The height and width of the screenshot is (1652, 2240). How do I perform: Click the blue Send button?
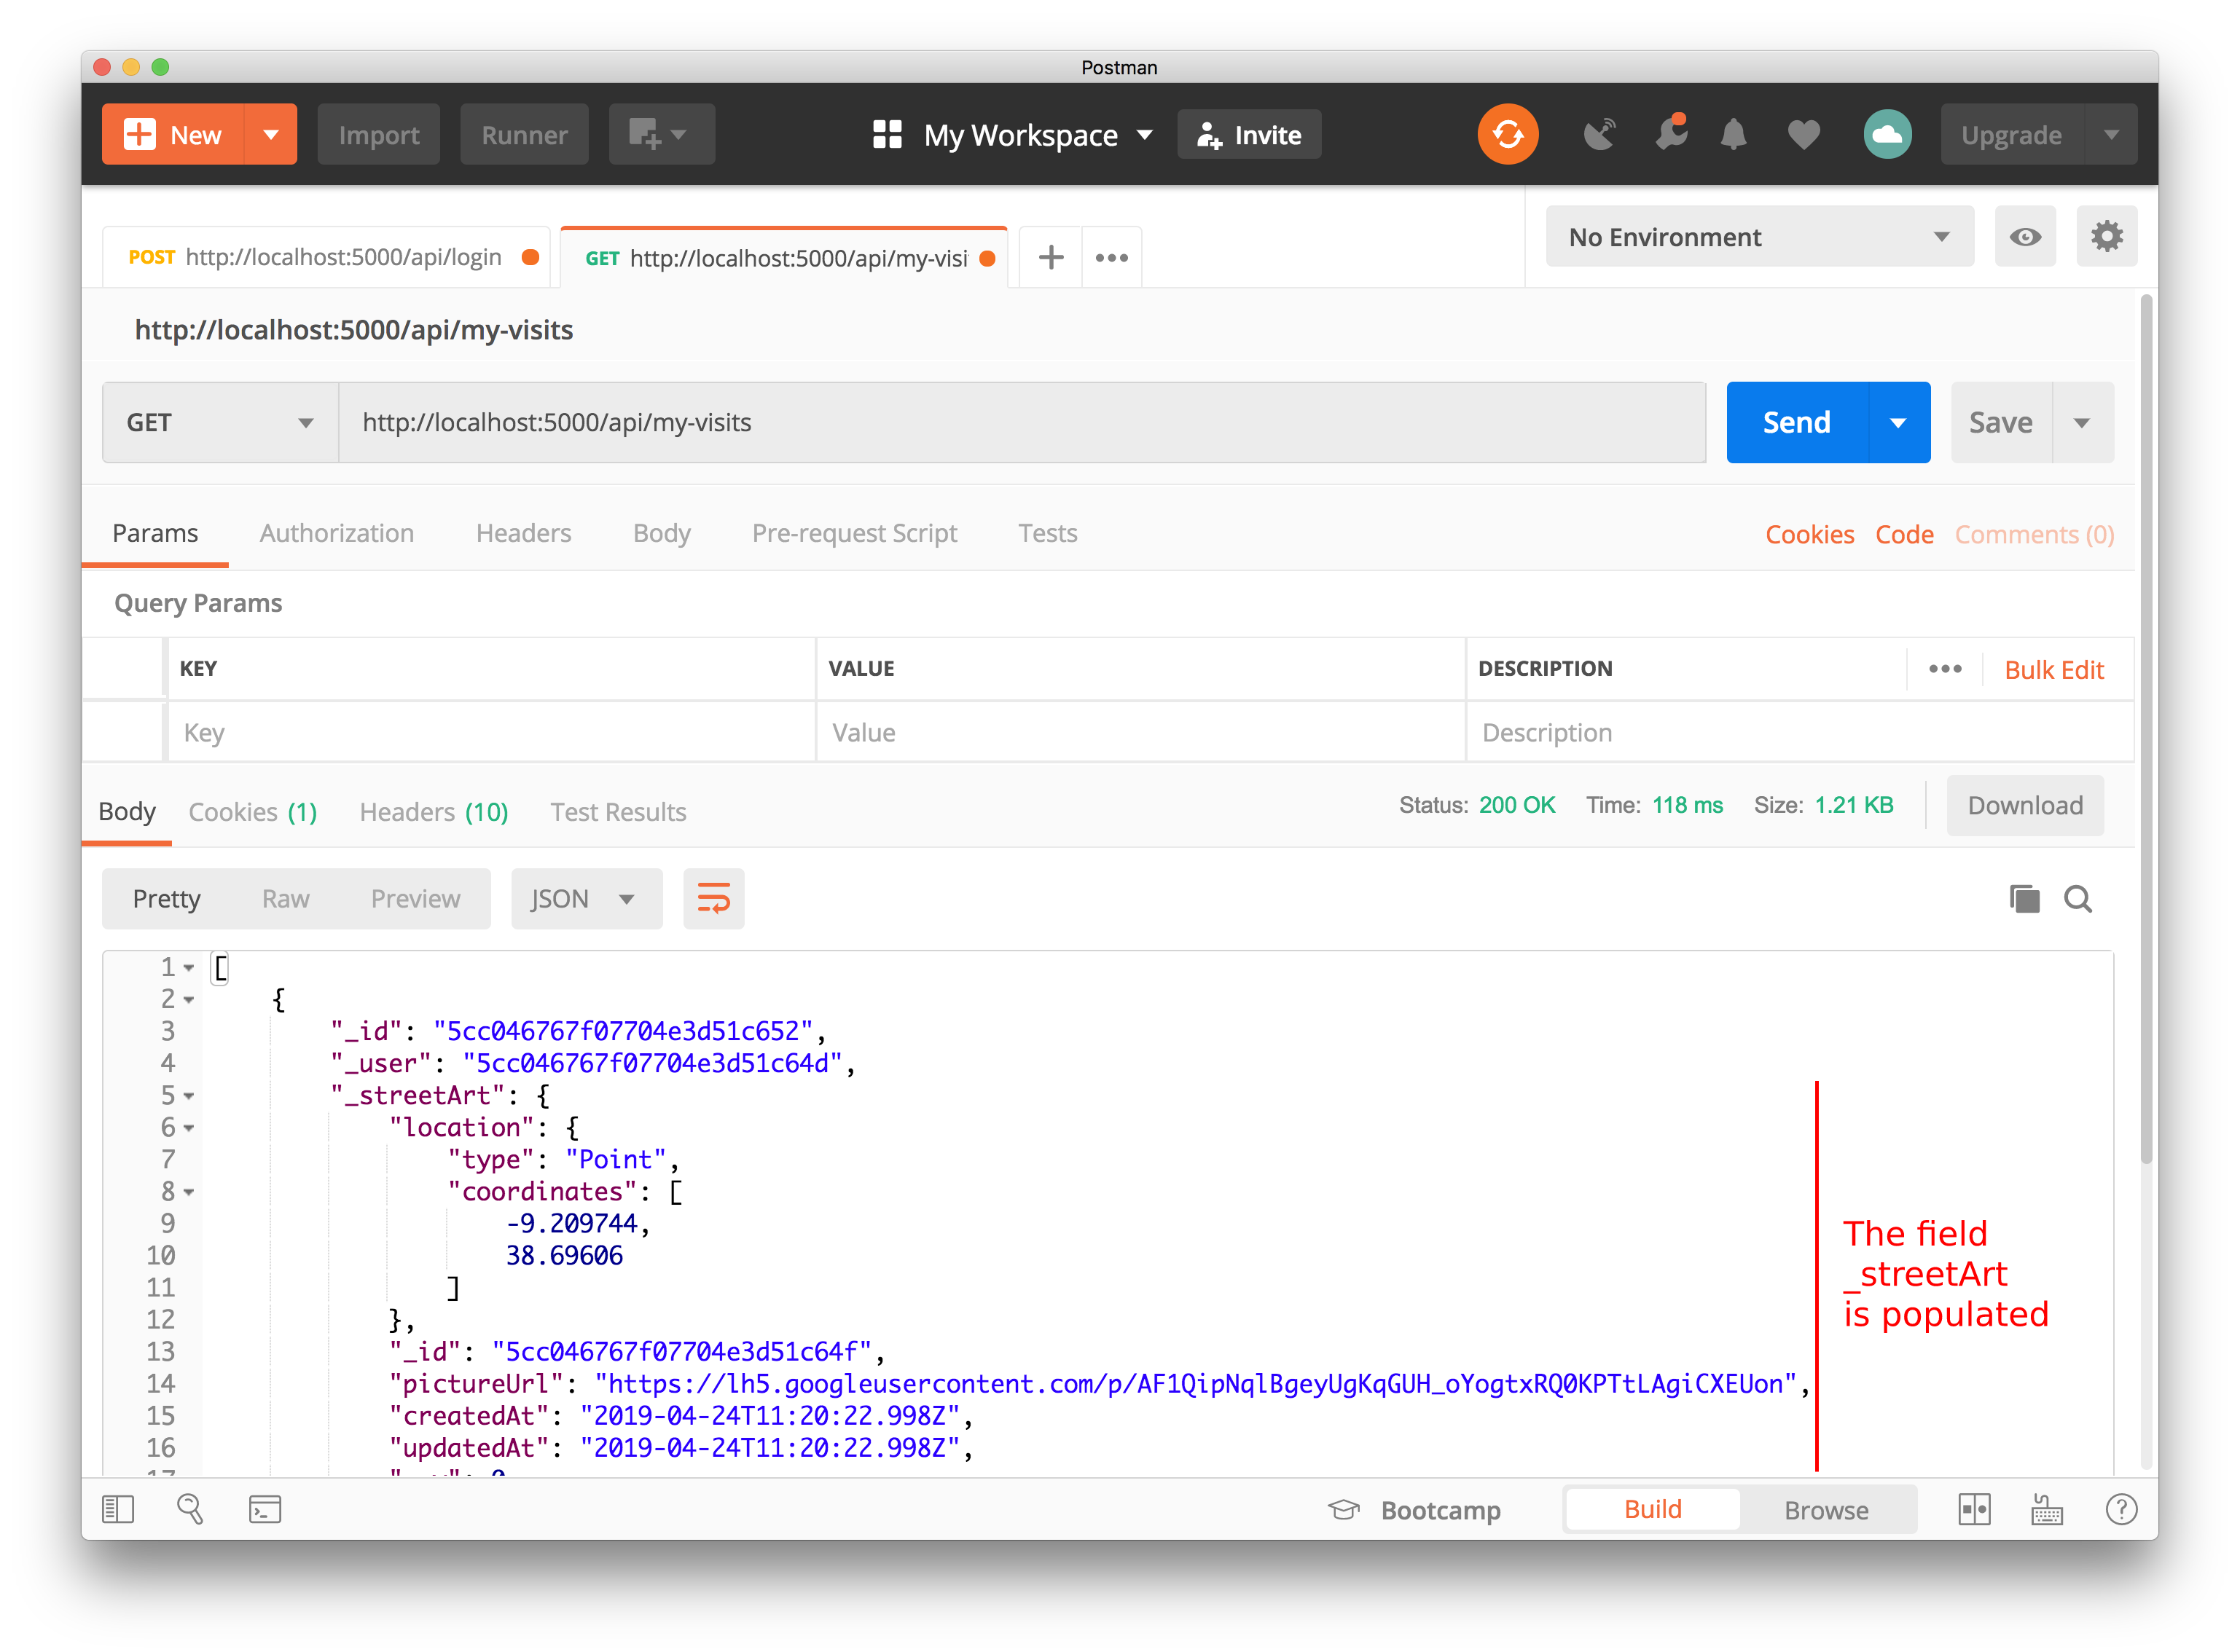coord(1797,423)
